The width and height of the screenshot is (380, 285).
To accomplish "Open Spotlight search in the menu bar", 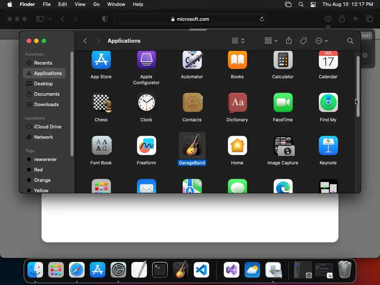I will pyautogui.click(x=301, y=4).
